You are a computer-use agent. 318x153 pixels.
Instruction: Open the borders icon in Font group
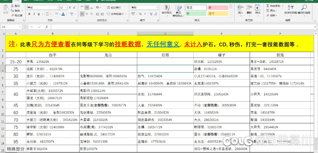[x=47, y=14]
